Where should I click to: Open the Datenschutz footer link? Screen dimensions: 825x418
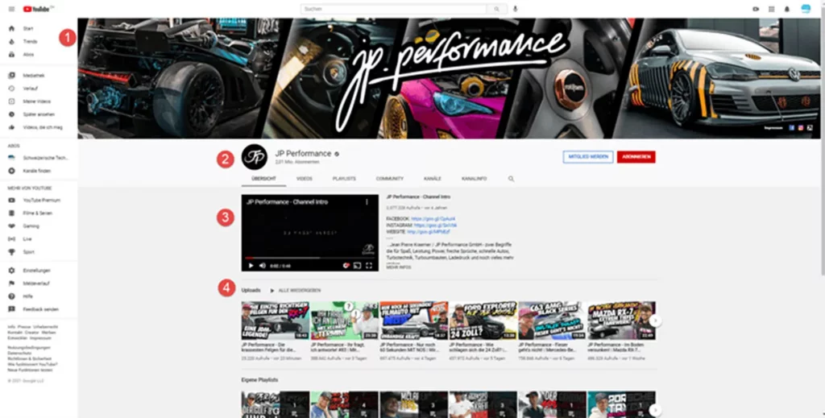coord(18,354)
